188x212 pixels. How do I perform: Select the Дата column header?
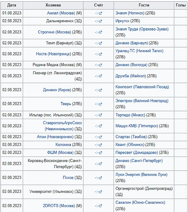click(x=12, y=5)
